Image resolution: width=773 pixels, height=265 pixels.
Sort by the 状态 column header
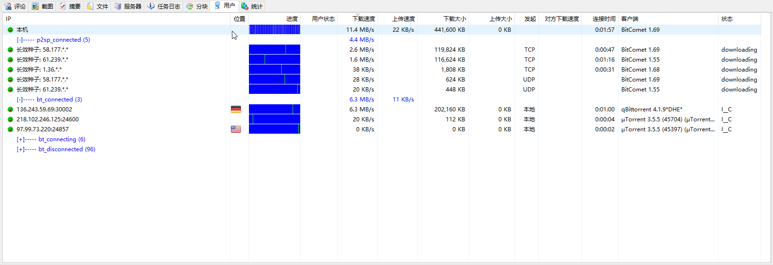(740, 19)
